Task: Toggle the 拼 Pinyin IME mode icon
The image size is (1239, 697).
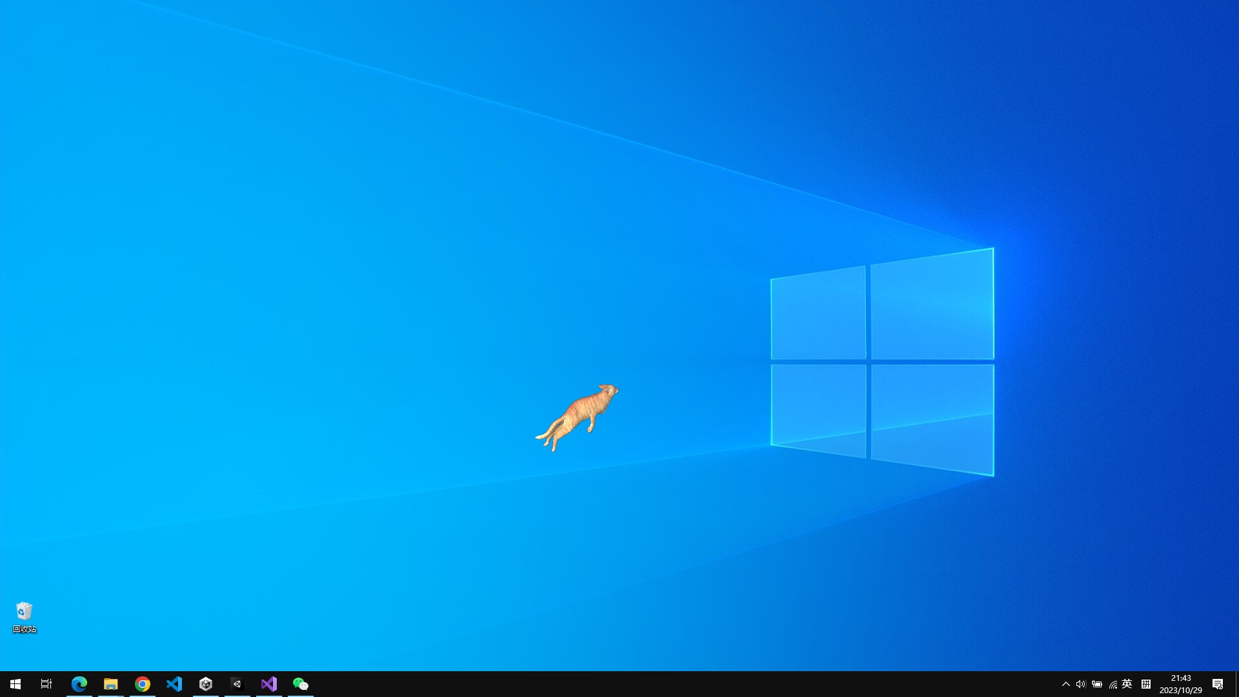Action: coord(1146,684)
